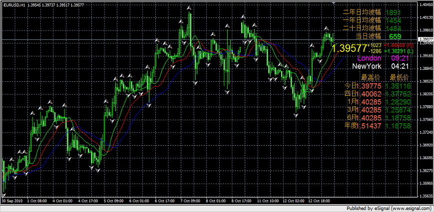Click the 6月 low value 1.18758
This screenshot has height=212, width=434.
coord(398,118)
